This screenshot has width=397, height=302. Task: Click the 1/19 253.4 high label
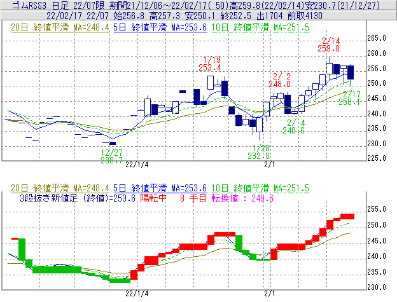click(210, 64)
